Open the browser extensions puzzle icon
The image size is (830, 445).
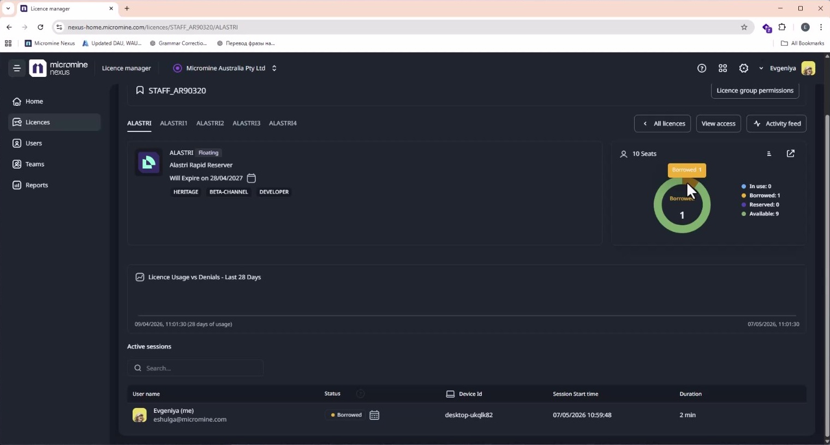(x=782, y=27)
